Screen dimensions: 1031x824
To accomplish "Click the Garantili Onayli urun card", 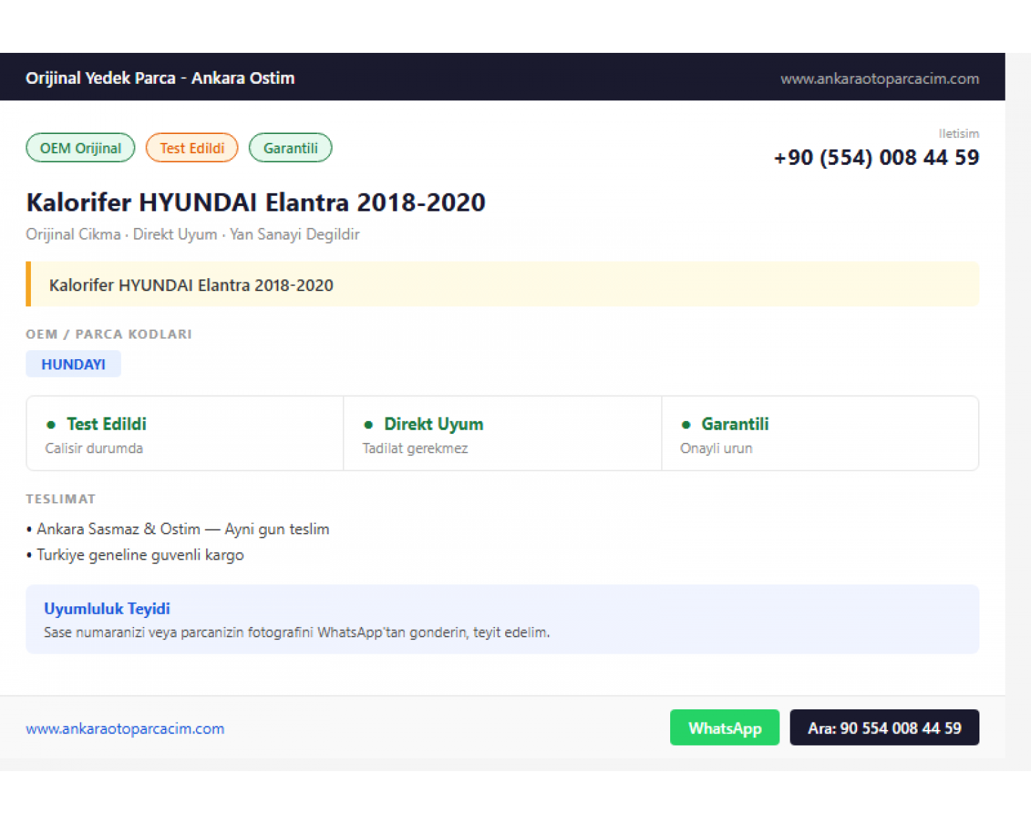I will (820, 433).
